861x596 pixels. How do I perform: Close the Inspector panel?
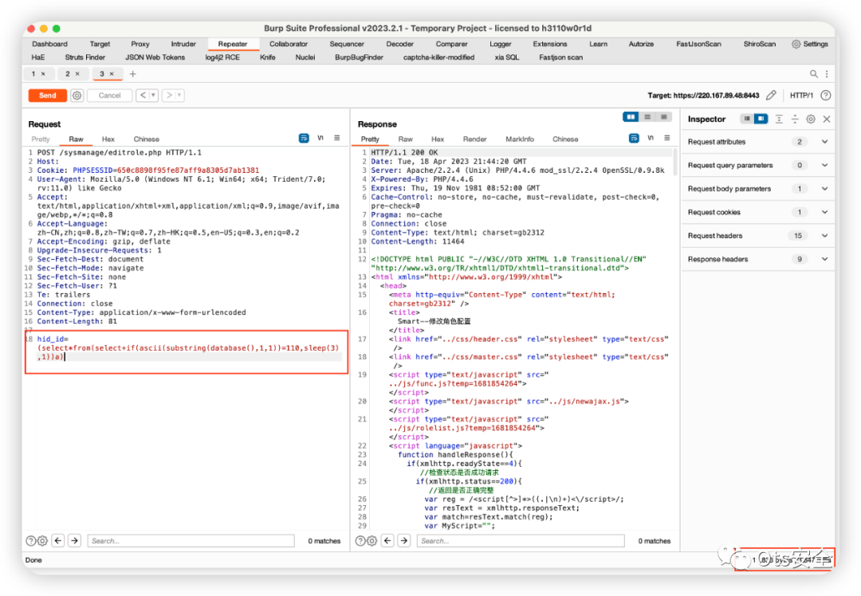click(x=827, y=119)
